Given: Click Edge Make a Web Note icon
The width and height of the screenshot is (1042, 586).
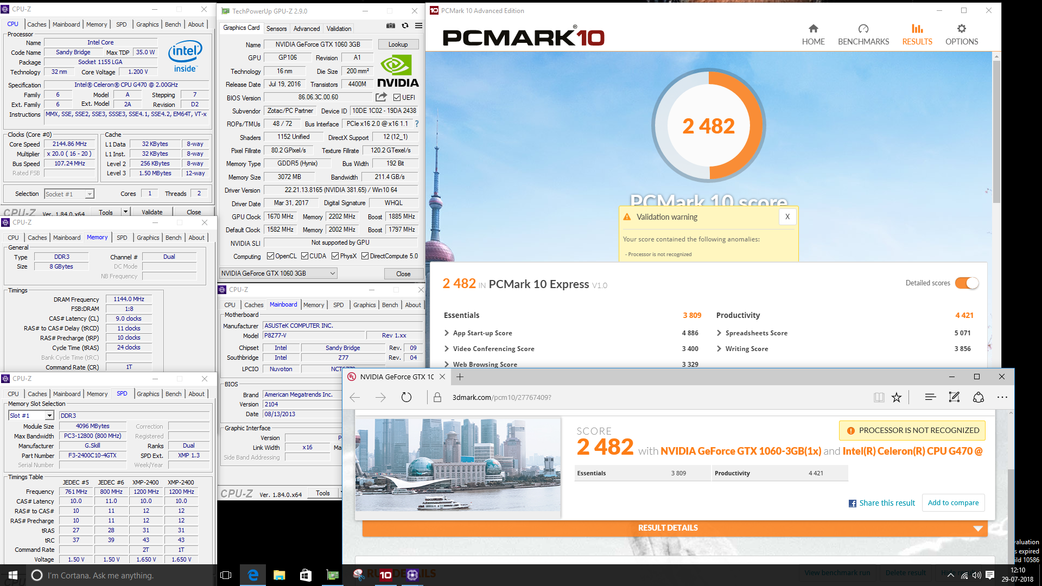Looking at the screenshot, I should click(954, 397).
